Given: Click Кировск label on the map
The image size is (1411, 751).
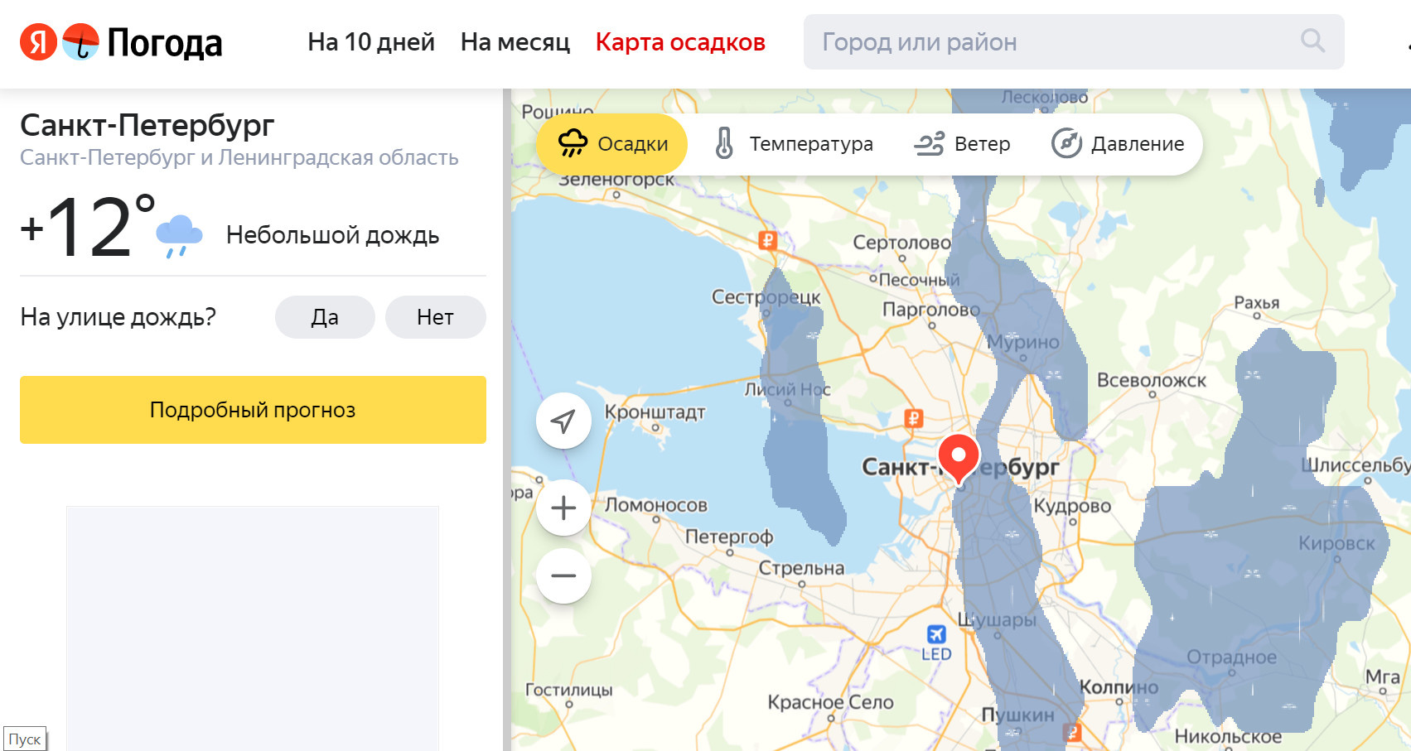Looking at the screenshot, I should click(x=1336, y=543).
